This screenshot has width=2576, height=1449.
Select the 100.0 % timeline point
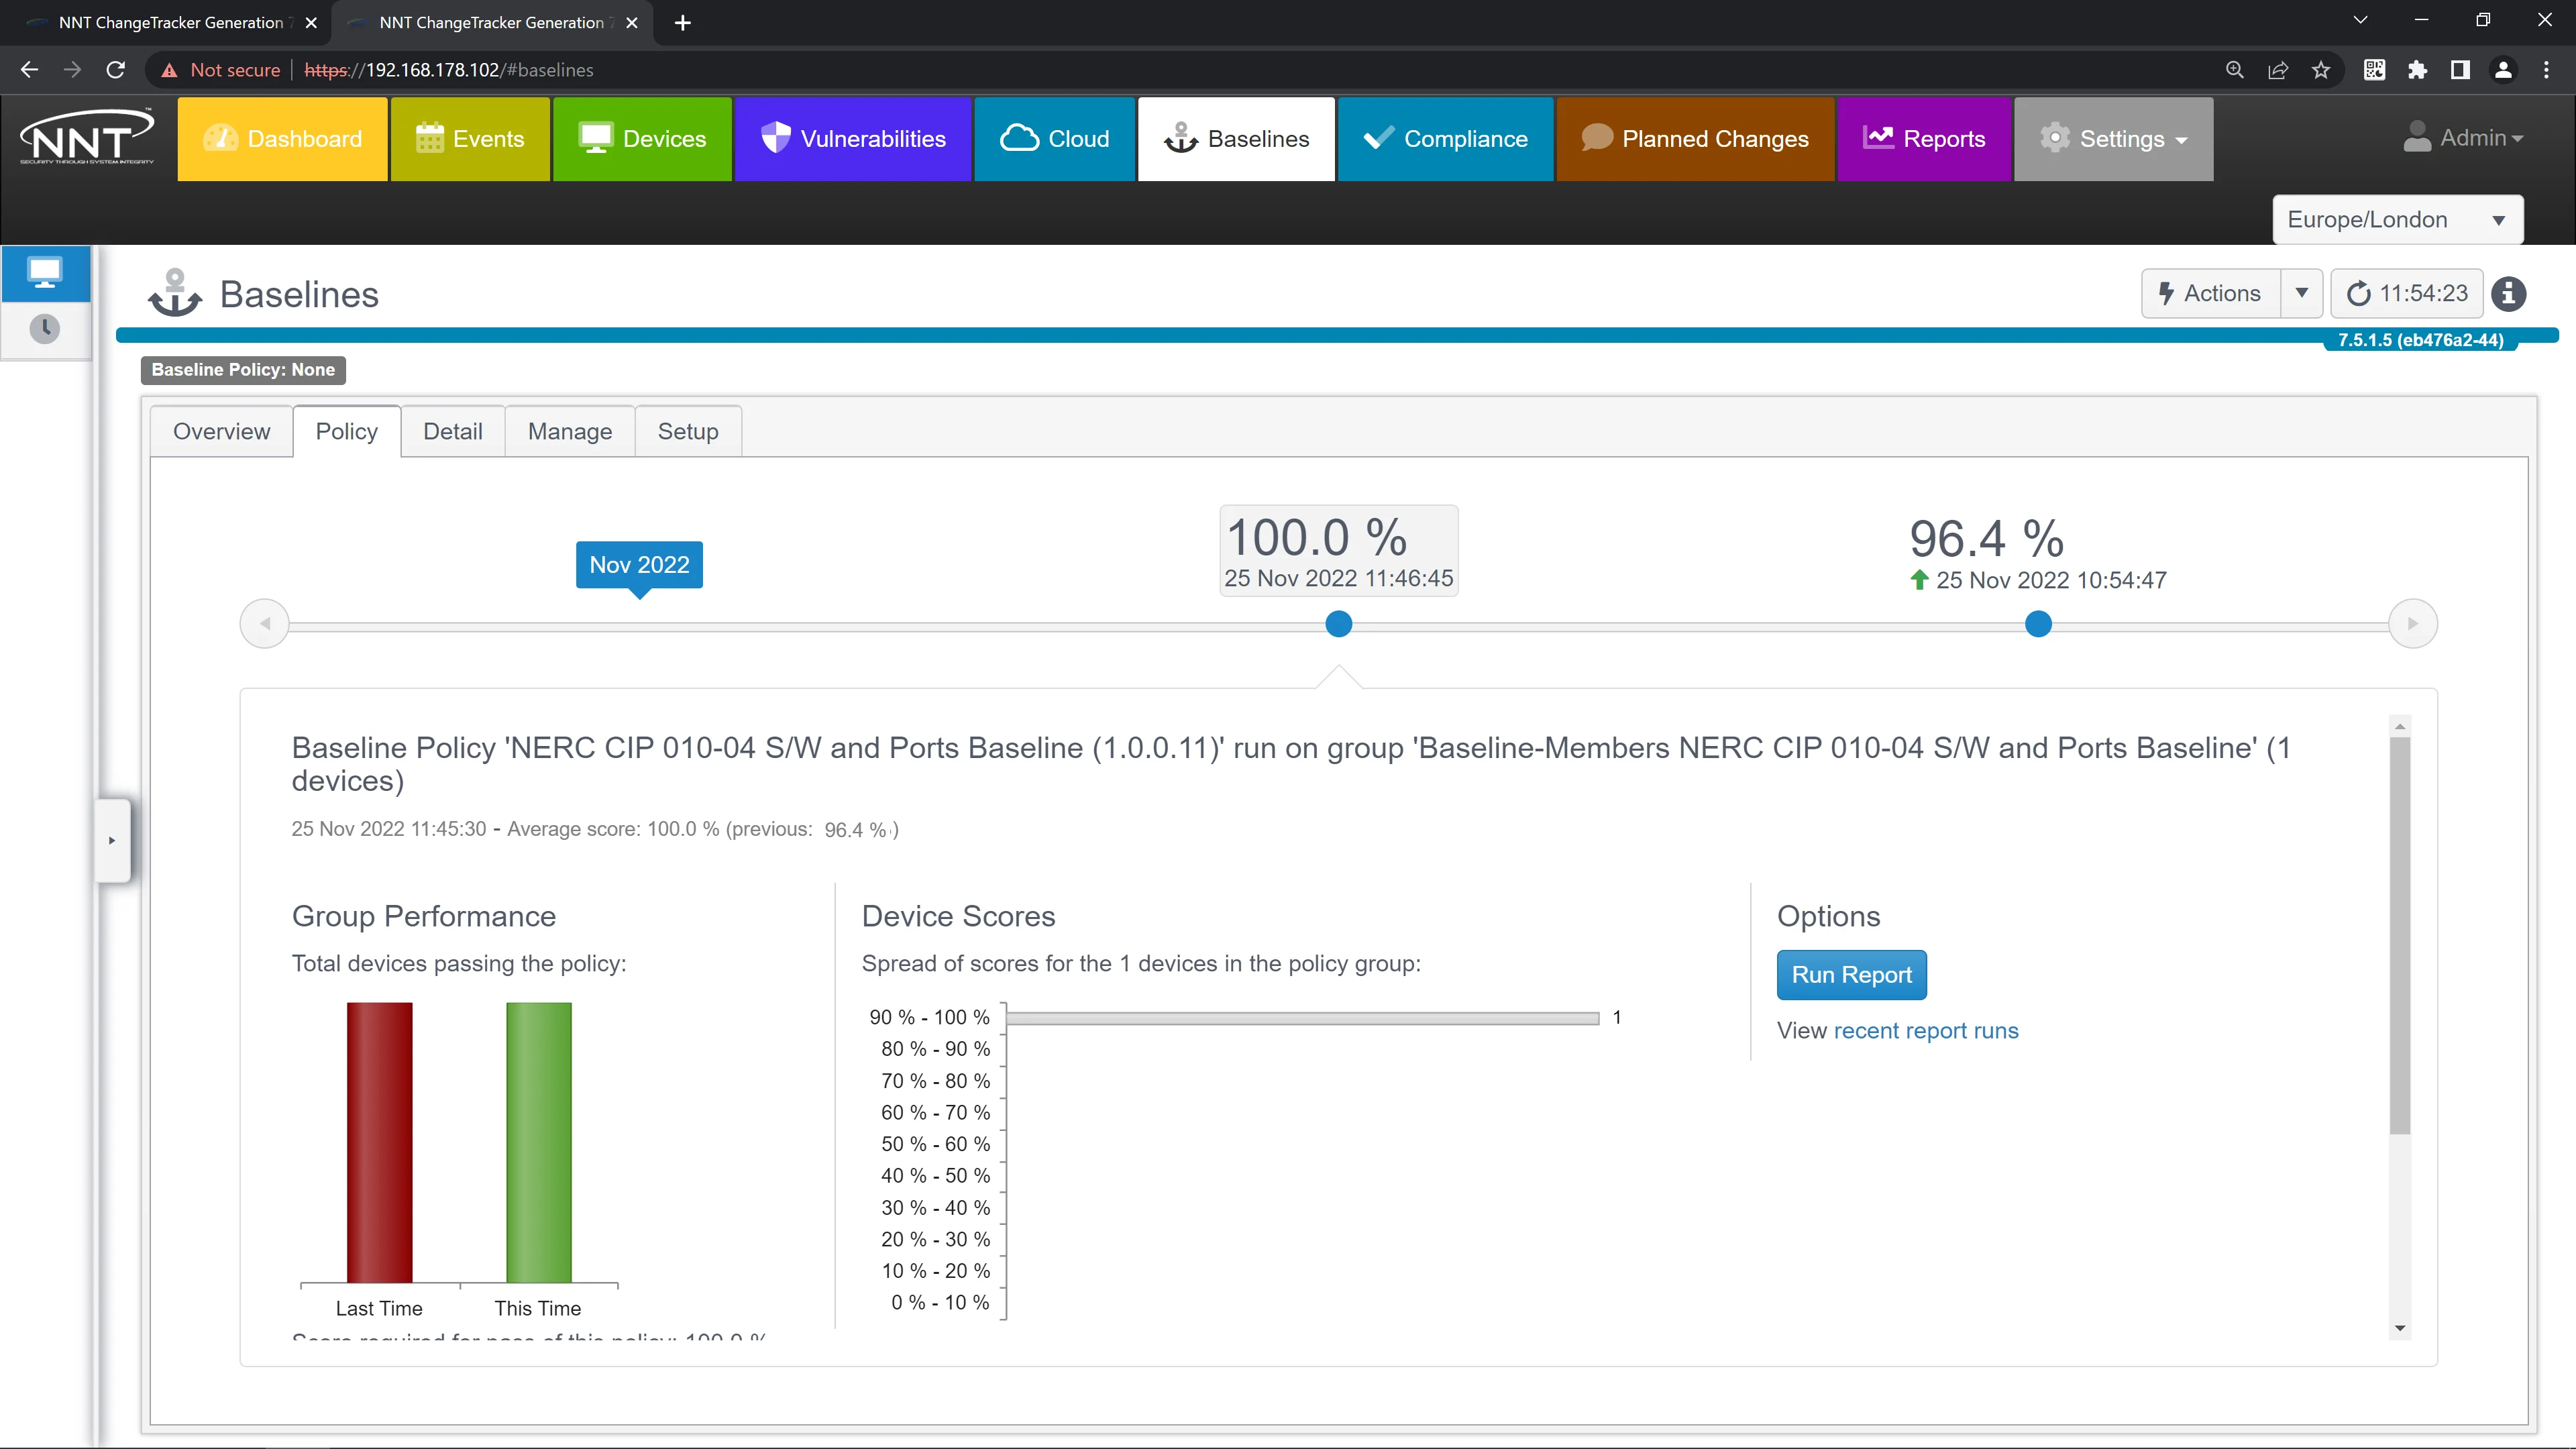pyautogui.click(x=1338, y=624)
